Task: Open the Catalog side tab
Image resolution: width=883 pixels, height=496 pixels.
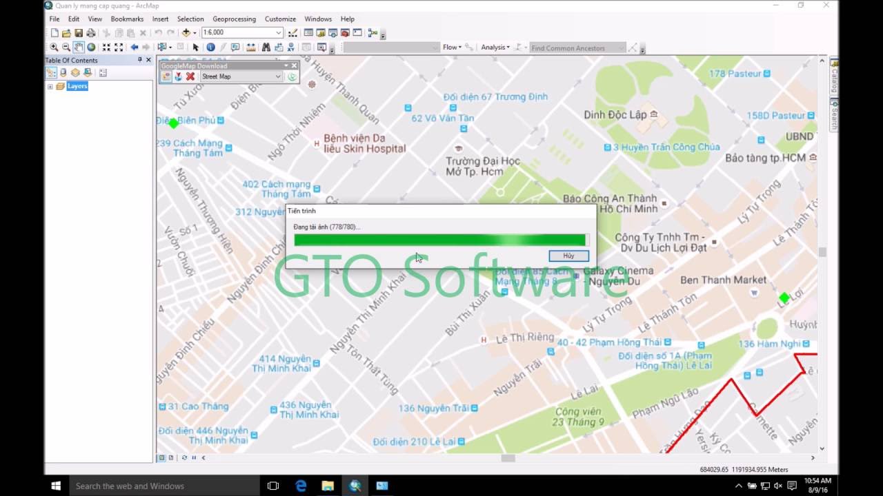Action: (x=834, y=76)
